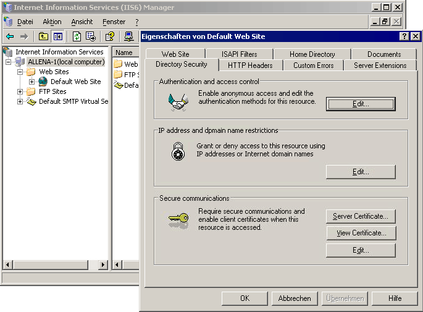Click the Defa... SMTP icon in list pane

click(119, 85)
